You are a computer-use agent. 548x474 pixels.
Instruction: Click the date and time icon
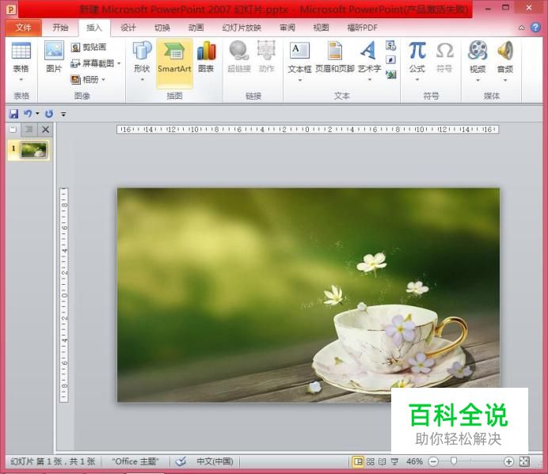390,45
